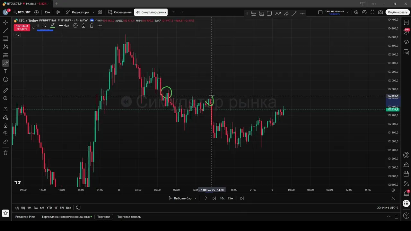
Task: Select the text annotation tool
Action: (5, 71)
